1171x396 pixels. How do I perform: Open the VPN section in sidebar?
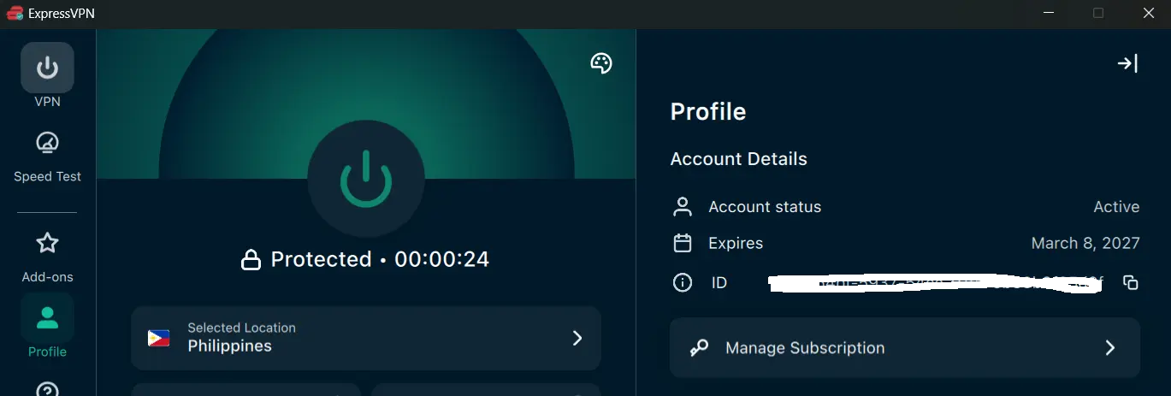coord(47,75)
